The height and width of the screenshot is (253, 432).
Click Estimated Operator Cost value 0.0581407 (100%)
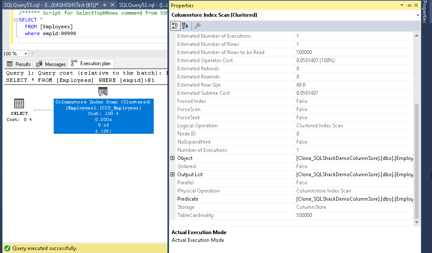click(x=316, y=60)
